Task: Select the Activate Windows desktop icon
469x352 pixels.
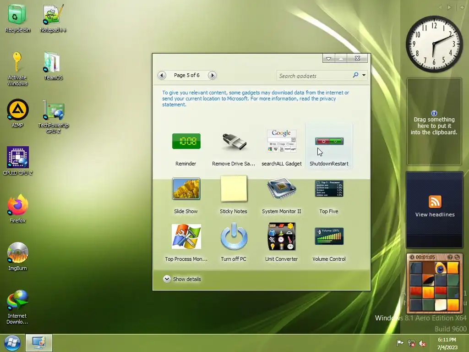Action: point(17,69)
